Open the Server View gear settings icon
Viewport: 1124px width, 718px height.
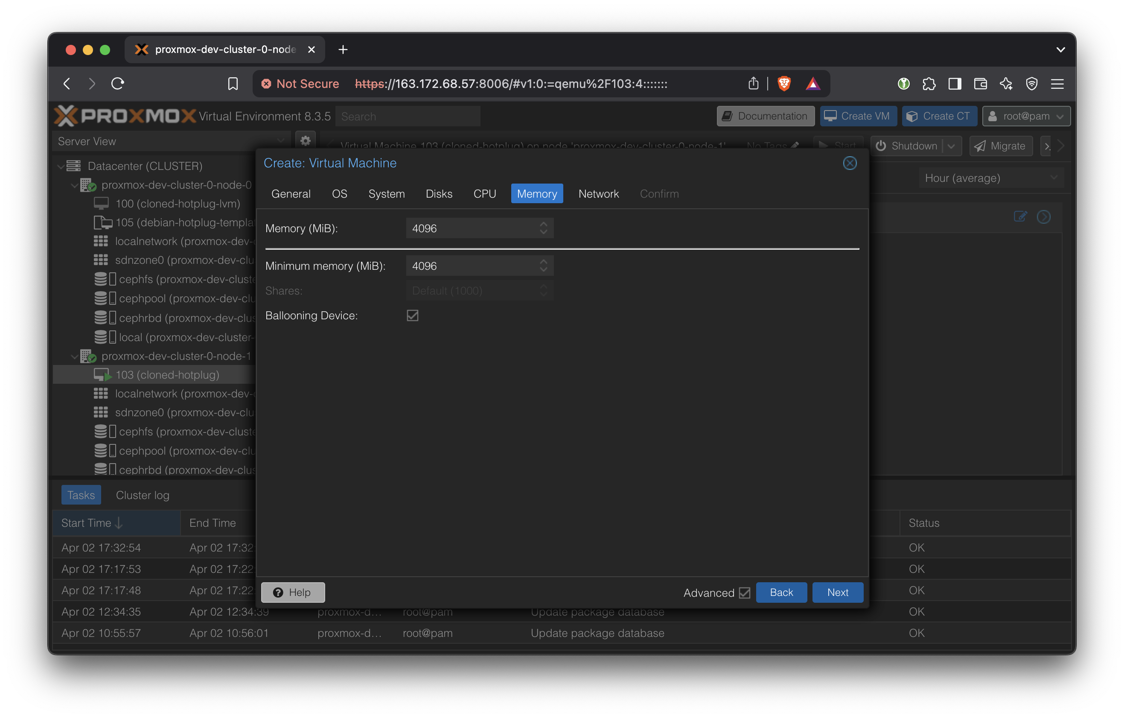[305, 140]
